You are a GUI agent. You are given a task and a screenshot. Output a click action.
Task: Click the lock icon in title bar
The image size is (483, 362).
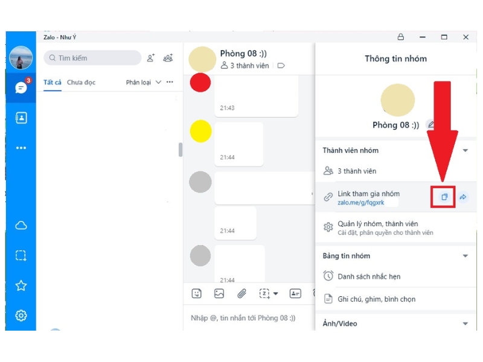click(401, 37)
